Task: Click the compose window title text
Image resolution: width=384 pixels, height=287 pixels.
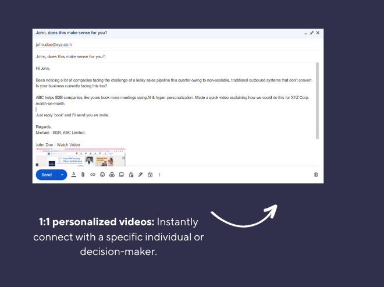Action: (72, 33)
